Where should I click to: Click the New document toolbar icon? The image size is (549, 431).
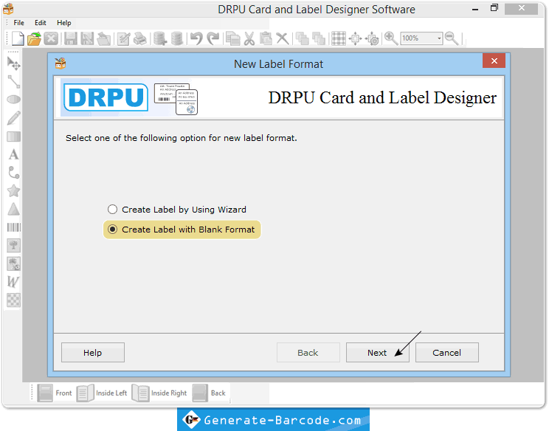point(18,38)
